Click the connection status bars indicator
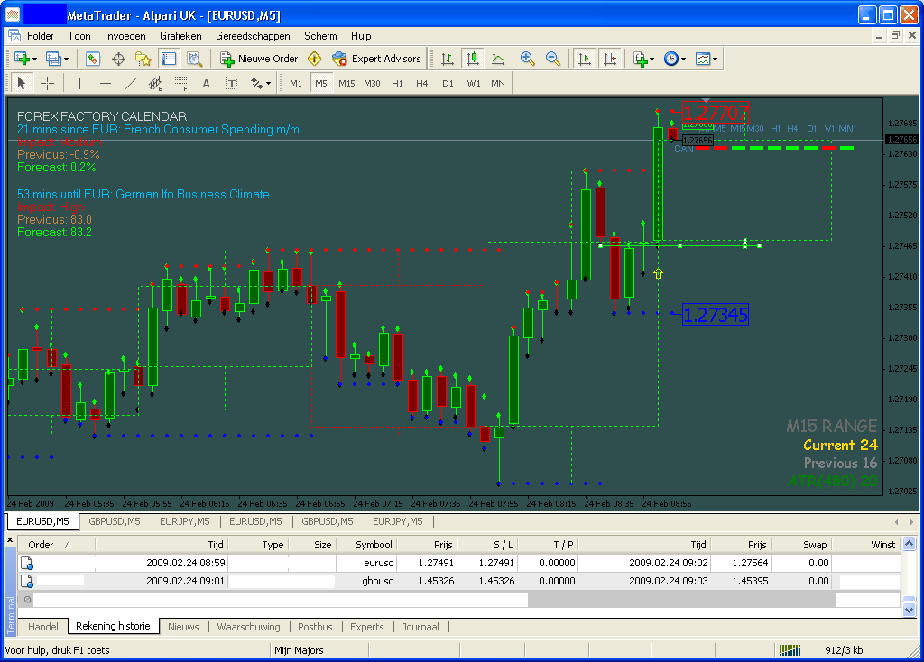 click(x=790, y=650)
